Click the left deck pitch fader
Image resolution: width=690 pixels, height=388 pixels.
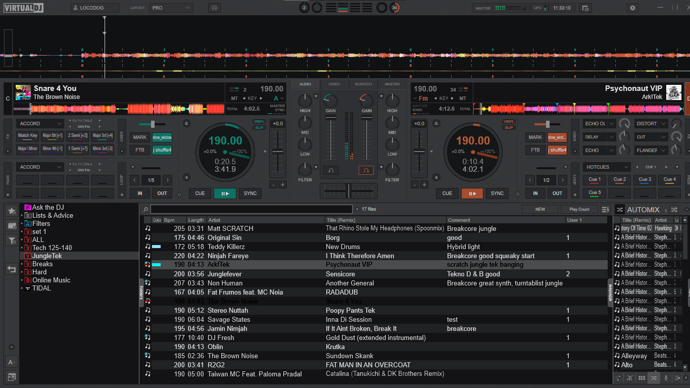point(277,151)
